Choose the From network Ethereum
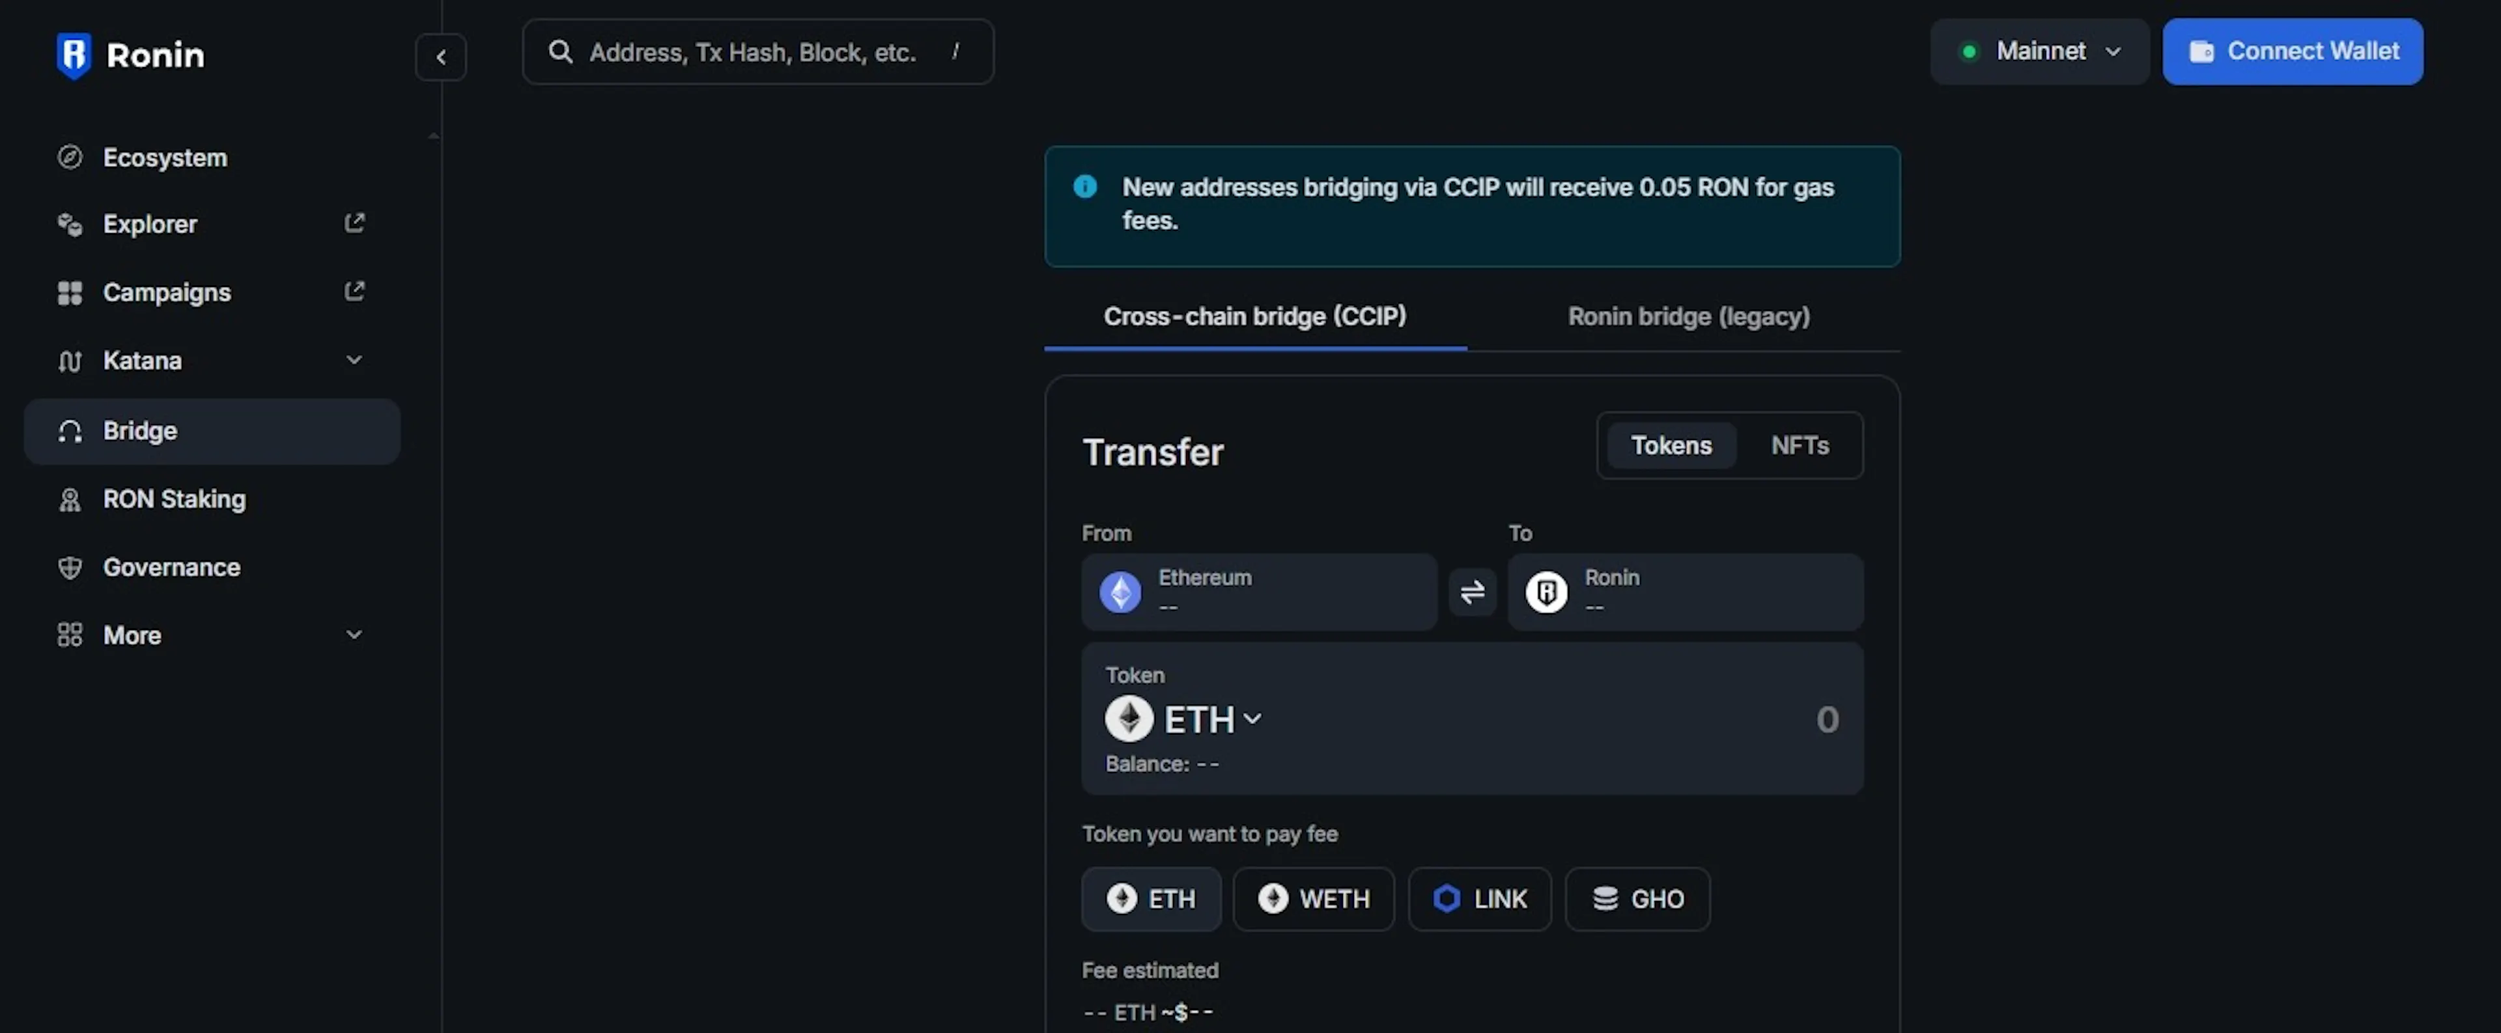Image resolution: width=2501 pixels, height=1033 pixels. (x=1259, y=592)
